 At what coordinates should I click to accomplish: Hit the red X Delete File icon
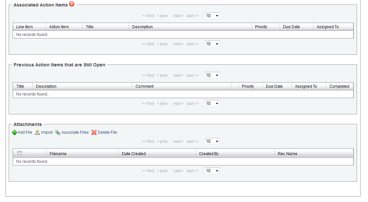pyautogui.click(x=94, y=132)
